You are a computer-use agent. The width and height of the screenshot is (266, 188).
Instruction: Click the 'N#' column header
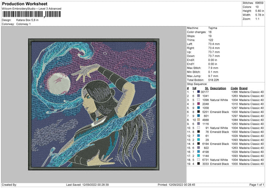point(194,88)
